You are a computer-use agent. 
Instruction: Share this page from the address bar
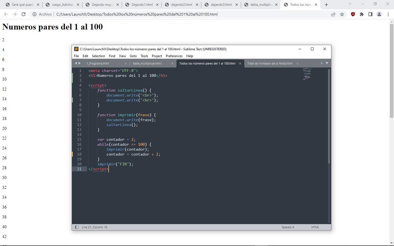333,14
